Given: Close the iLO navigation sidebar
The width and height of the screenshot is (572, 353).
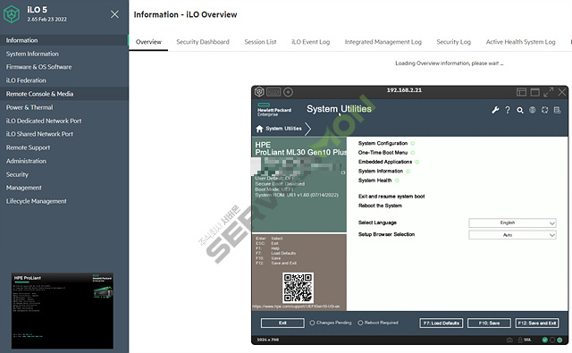Looking at the screenshot, I should pyautogui.click(x=114, y=14).
